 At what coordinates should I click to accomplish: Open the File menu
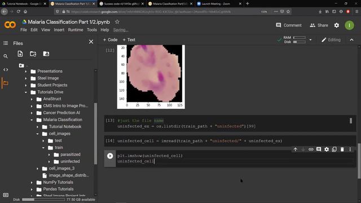[x=24, y=30]
